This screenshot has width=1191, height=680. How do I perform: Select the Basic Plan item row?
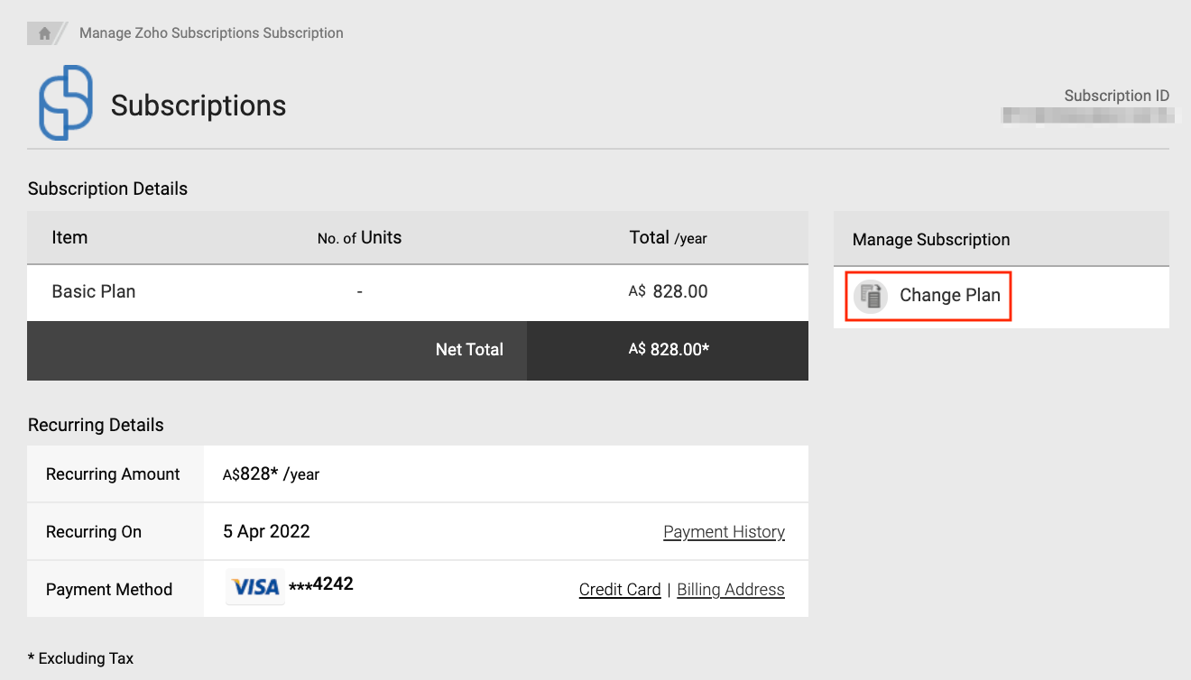tap(94, 292)
